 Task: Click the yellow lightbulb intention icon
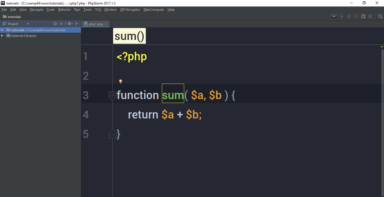point(120,81)
